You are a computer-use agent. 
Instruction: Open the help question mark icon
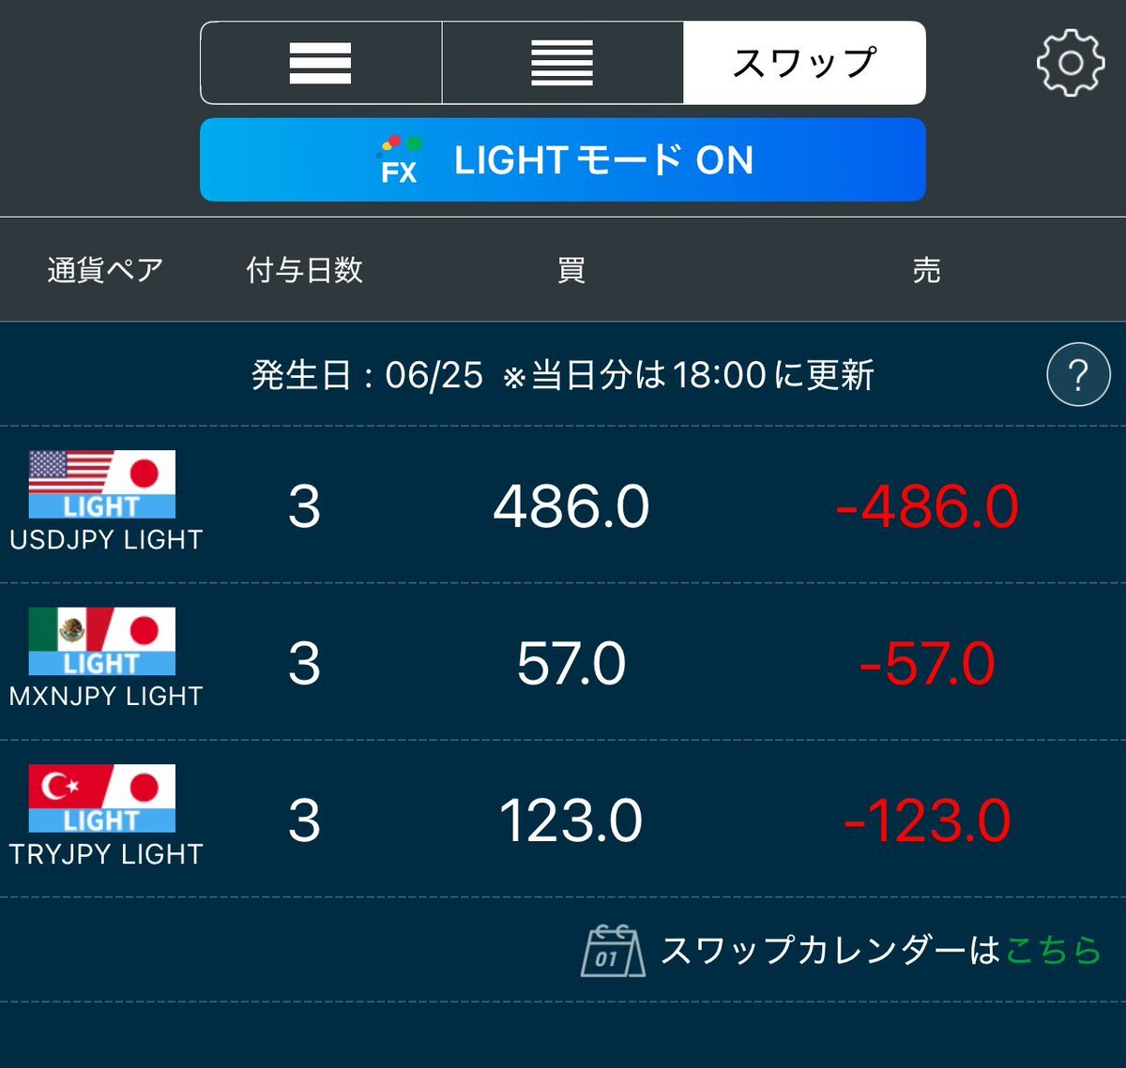[x=1078, y=374]
